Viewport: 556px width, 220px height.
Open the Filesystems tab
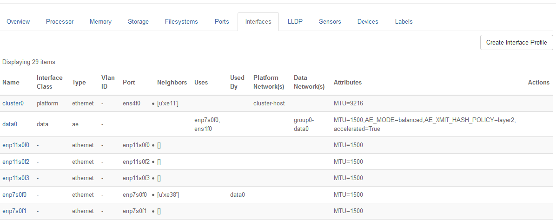point(181,21)
